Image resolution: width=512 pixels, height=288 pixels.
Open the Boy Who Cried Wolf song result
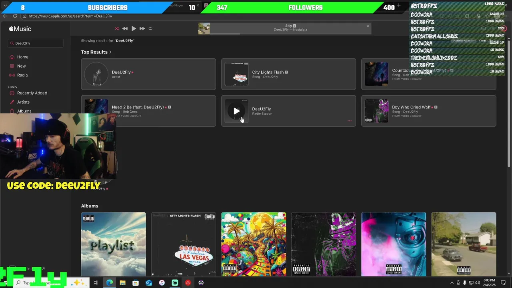coord(428,111)
